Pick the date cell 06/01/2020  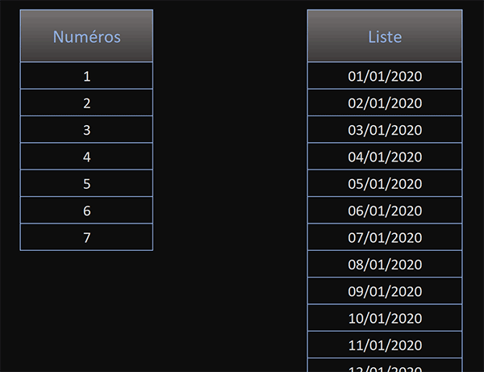tap(385, 210)
